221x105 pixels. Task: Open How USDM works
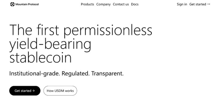point(60,91)
